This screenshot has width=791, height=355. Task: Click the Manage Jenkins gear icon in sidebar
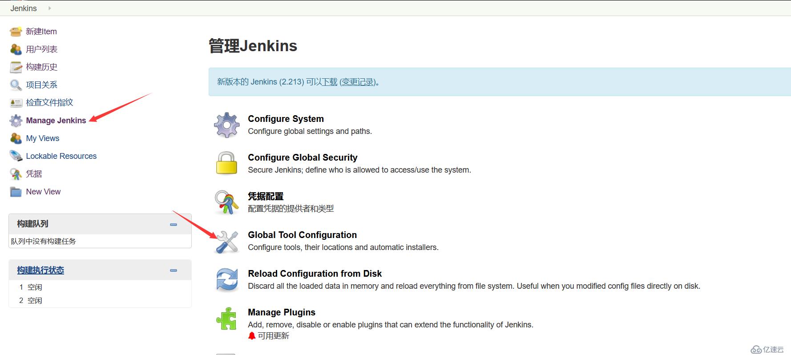(x=16, y=121)
